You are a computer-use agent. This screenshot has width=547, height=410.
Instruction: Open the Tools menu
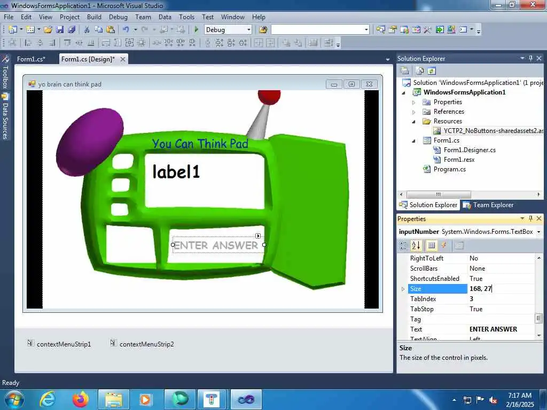click(x=186, y=17)
